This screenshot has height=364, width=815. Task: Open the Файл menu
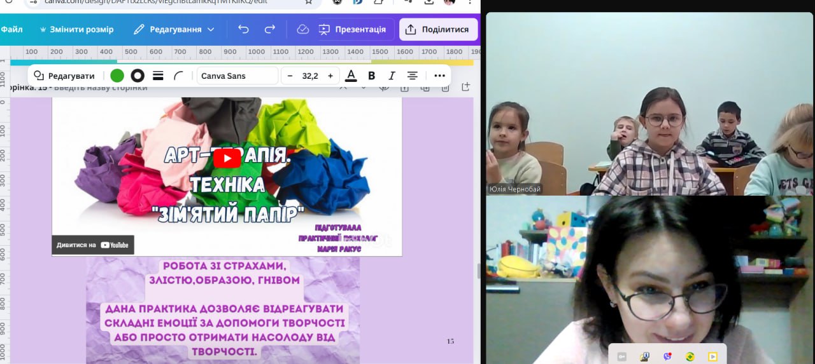11,29
